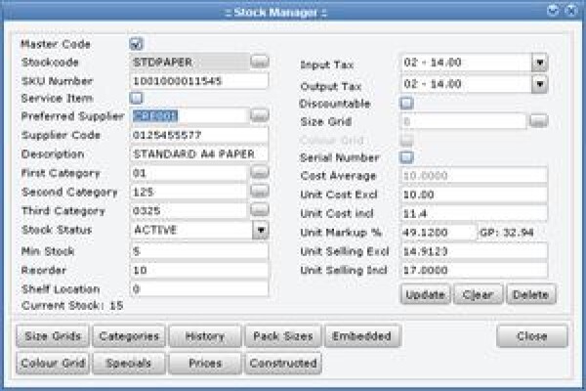Viewport: 586px width, 391px height.
Task: Click the title bar help/rollup icon
Action: (553, 11)
